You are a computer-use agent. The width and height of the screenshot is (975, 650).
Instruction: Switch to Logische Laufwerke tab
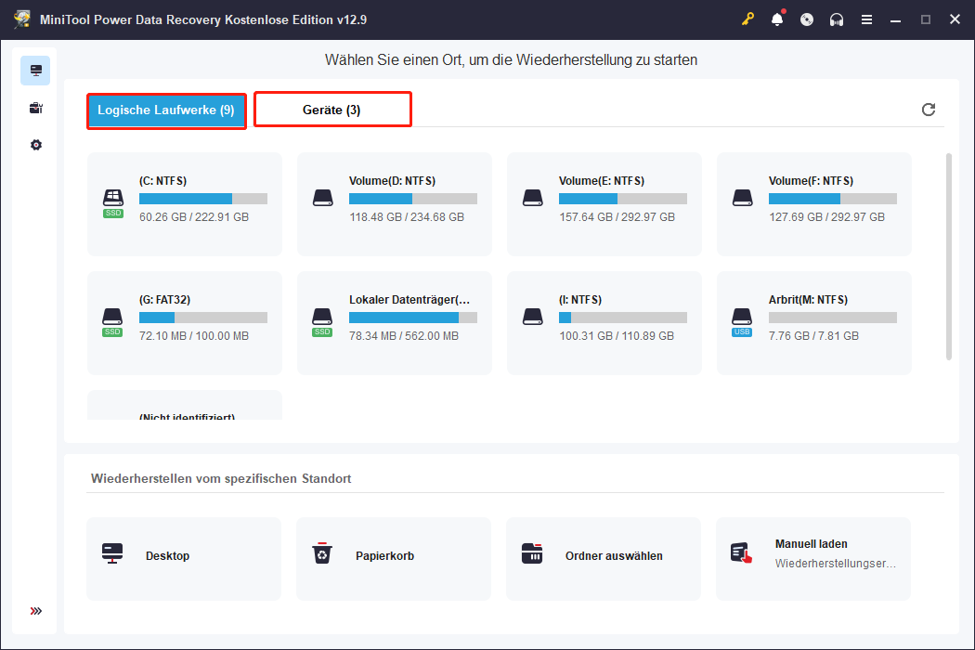(166, 110)
